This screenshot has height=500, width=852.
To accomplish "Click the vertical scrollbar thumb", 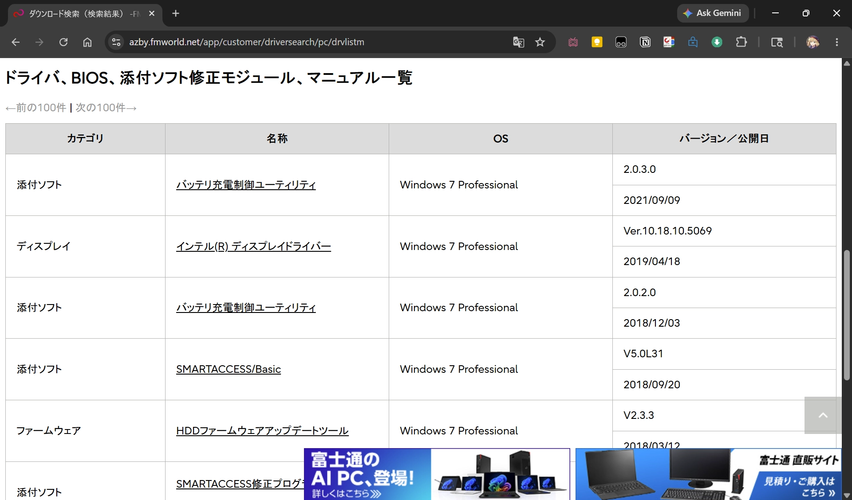I will 847,315.
